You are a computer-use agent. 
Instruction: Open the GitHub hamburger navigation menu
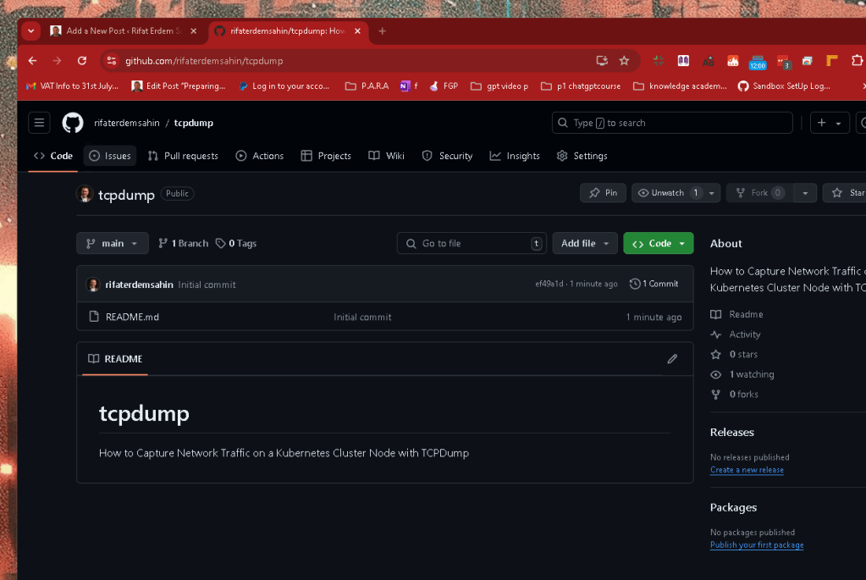coord(39,123)
